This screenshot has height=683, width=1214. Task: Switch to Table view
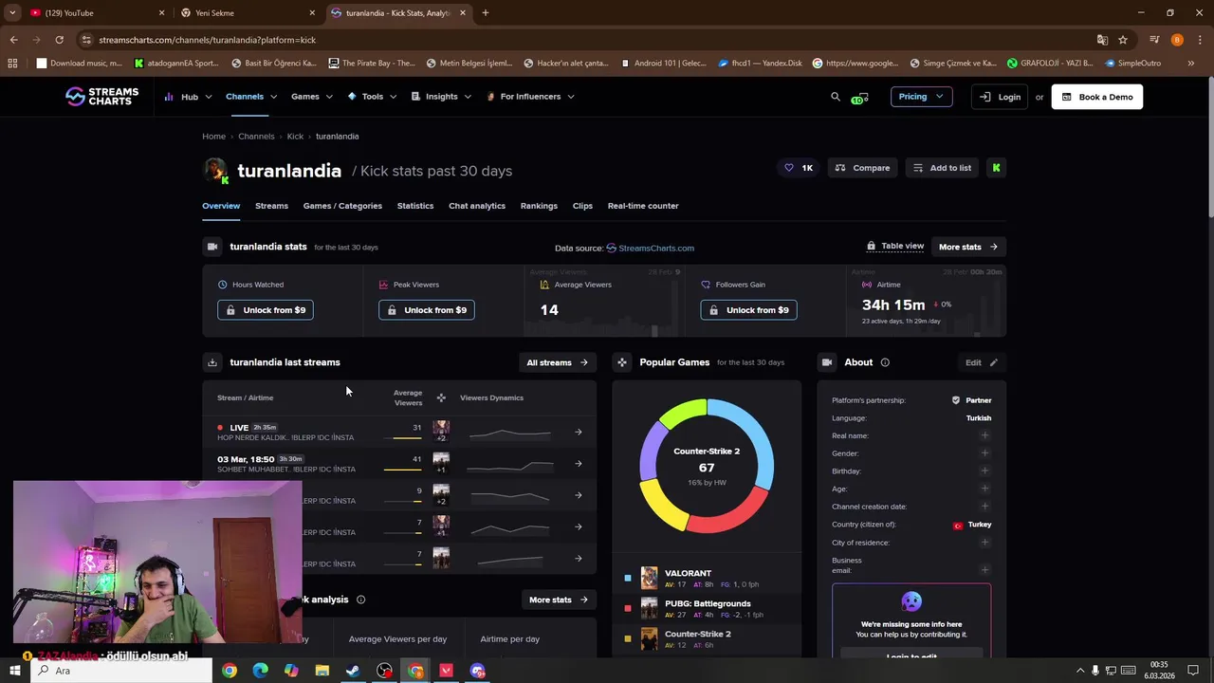coord(895,246)
